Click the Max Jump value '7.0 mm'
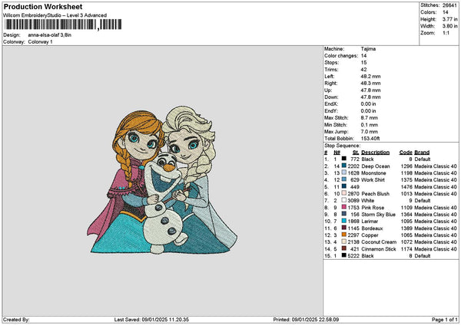Screen dimensions: 461x325 click(x=370, y=131)
